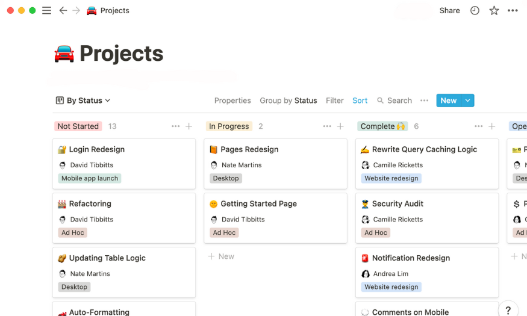Open the Updating Table Logic card
This screenshot has width=527, height=316.
tap(124, 273)
